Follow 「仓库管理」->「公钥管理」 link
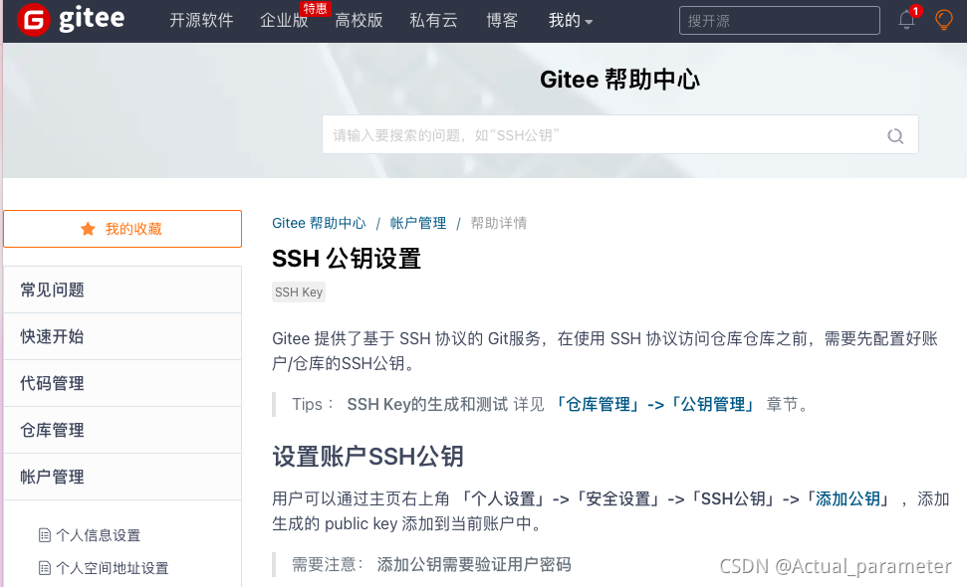Screen dimensions: 967x587 point(653,404)
